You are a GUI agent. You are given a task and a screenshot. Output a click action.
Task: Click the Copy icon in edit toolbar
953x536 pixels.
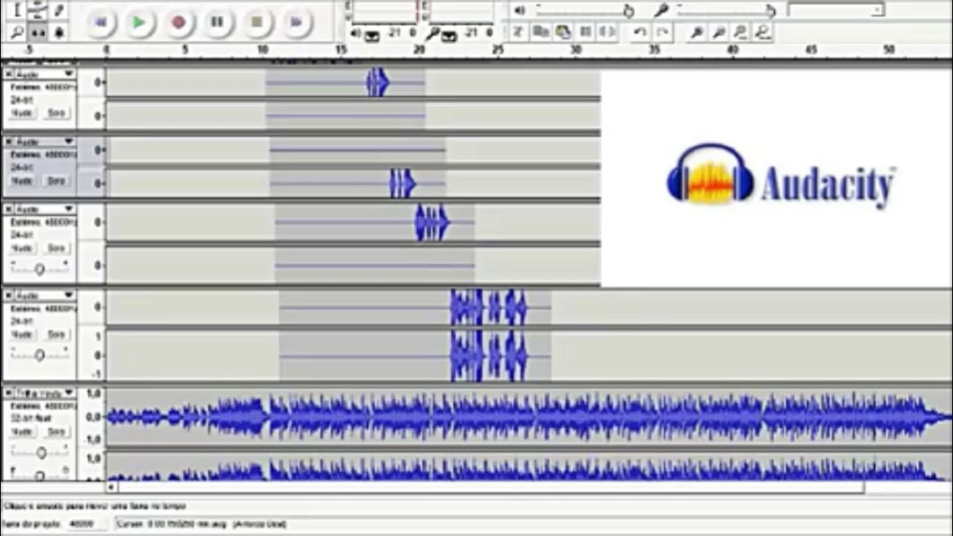pos(541,31)
